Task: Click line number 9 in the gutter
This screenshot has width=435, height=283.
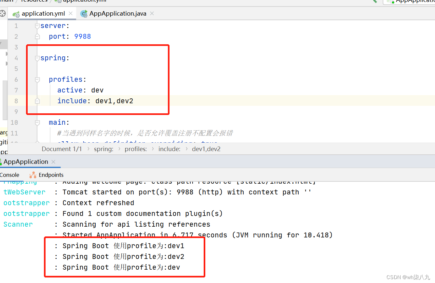Action: tap(16, 112)
